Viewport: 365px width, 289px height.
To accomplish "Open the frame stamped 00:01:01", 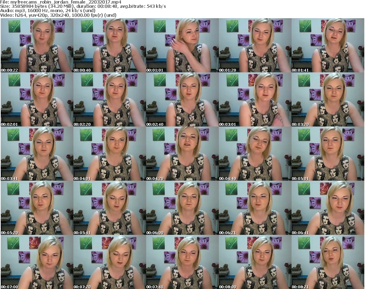I will click(x=182, y=45).
